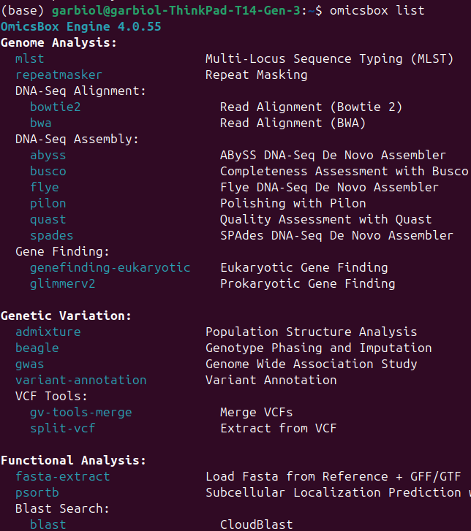471x531 pixels.
Task: Click the 'garbiol@garbiol-ThinkPad-T14-Gen-3' prompt text
Action: [x=176, y=10]
